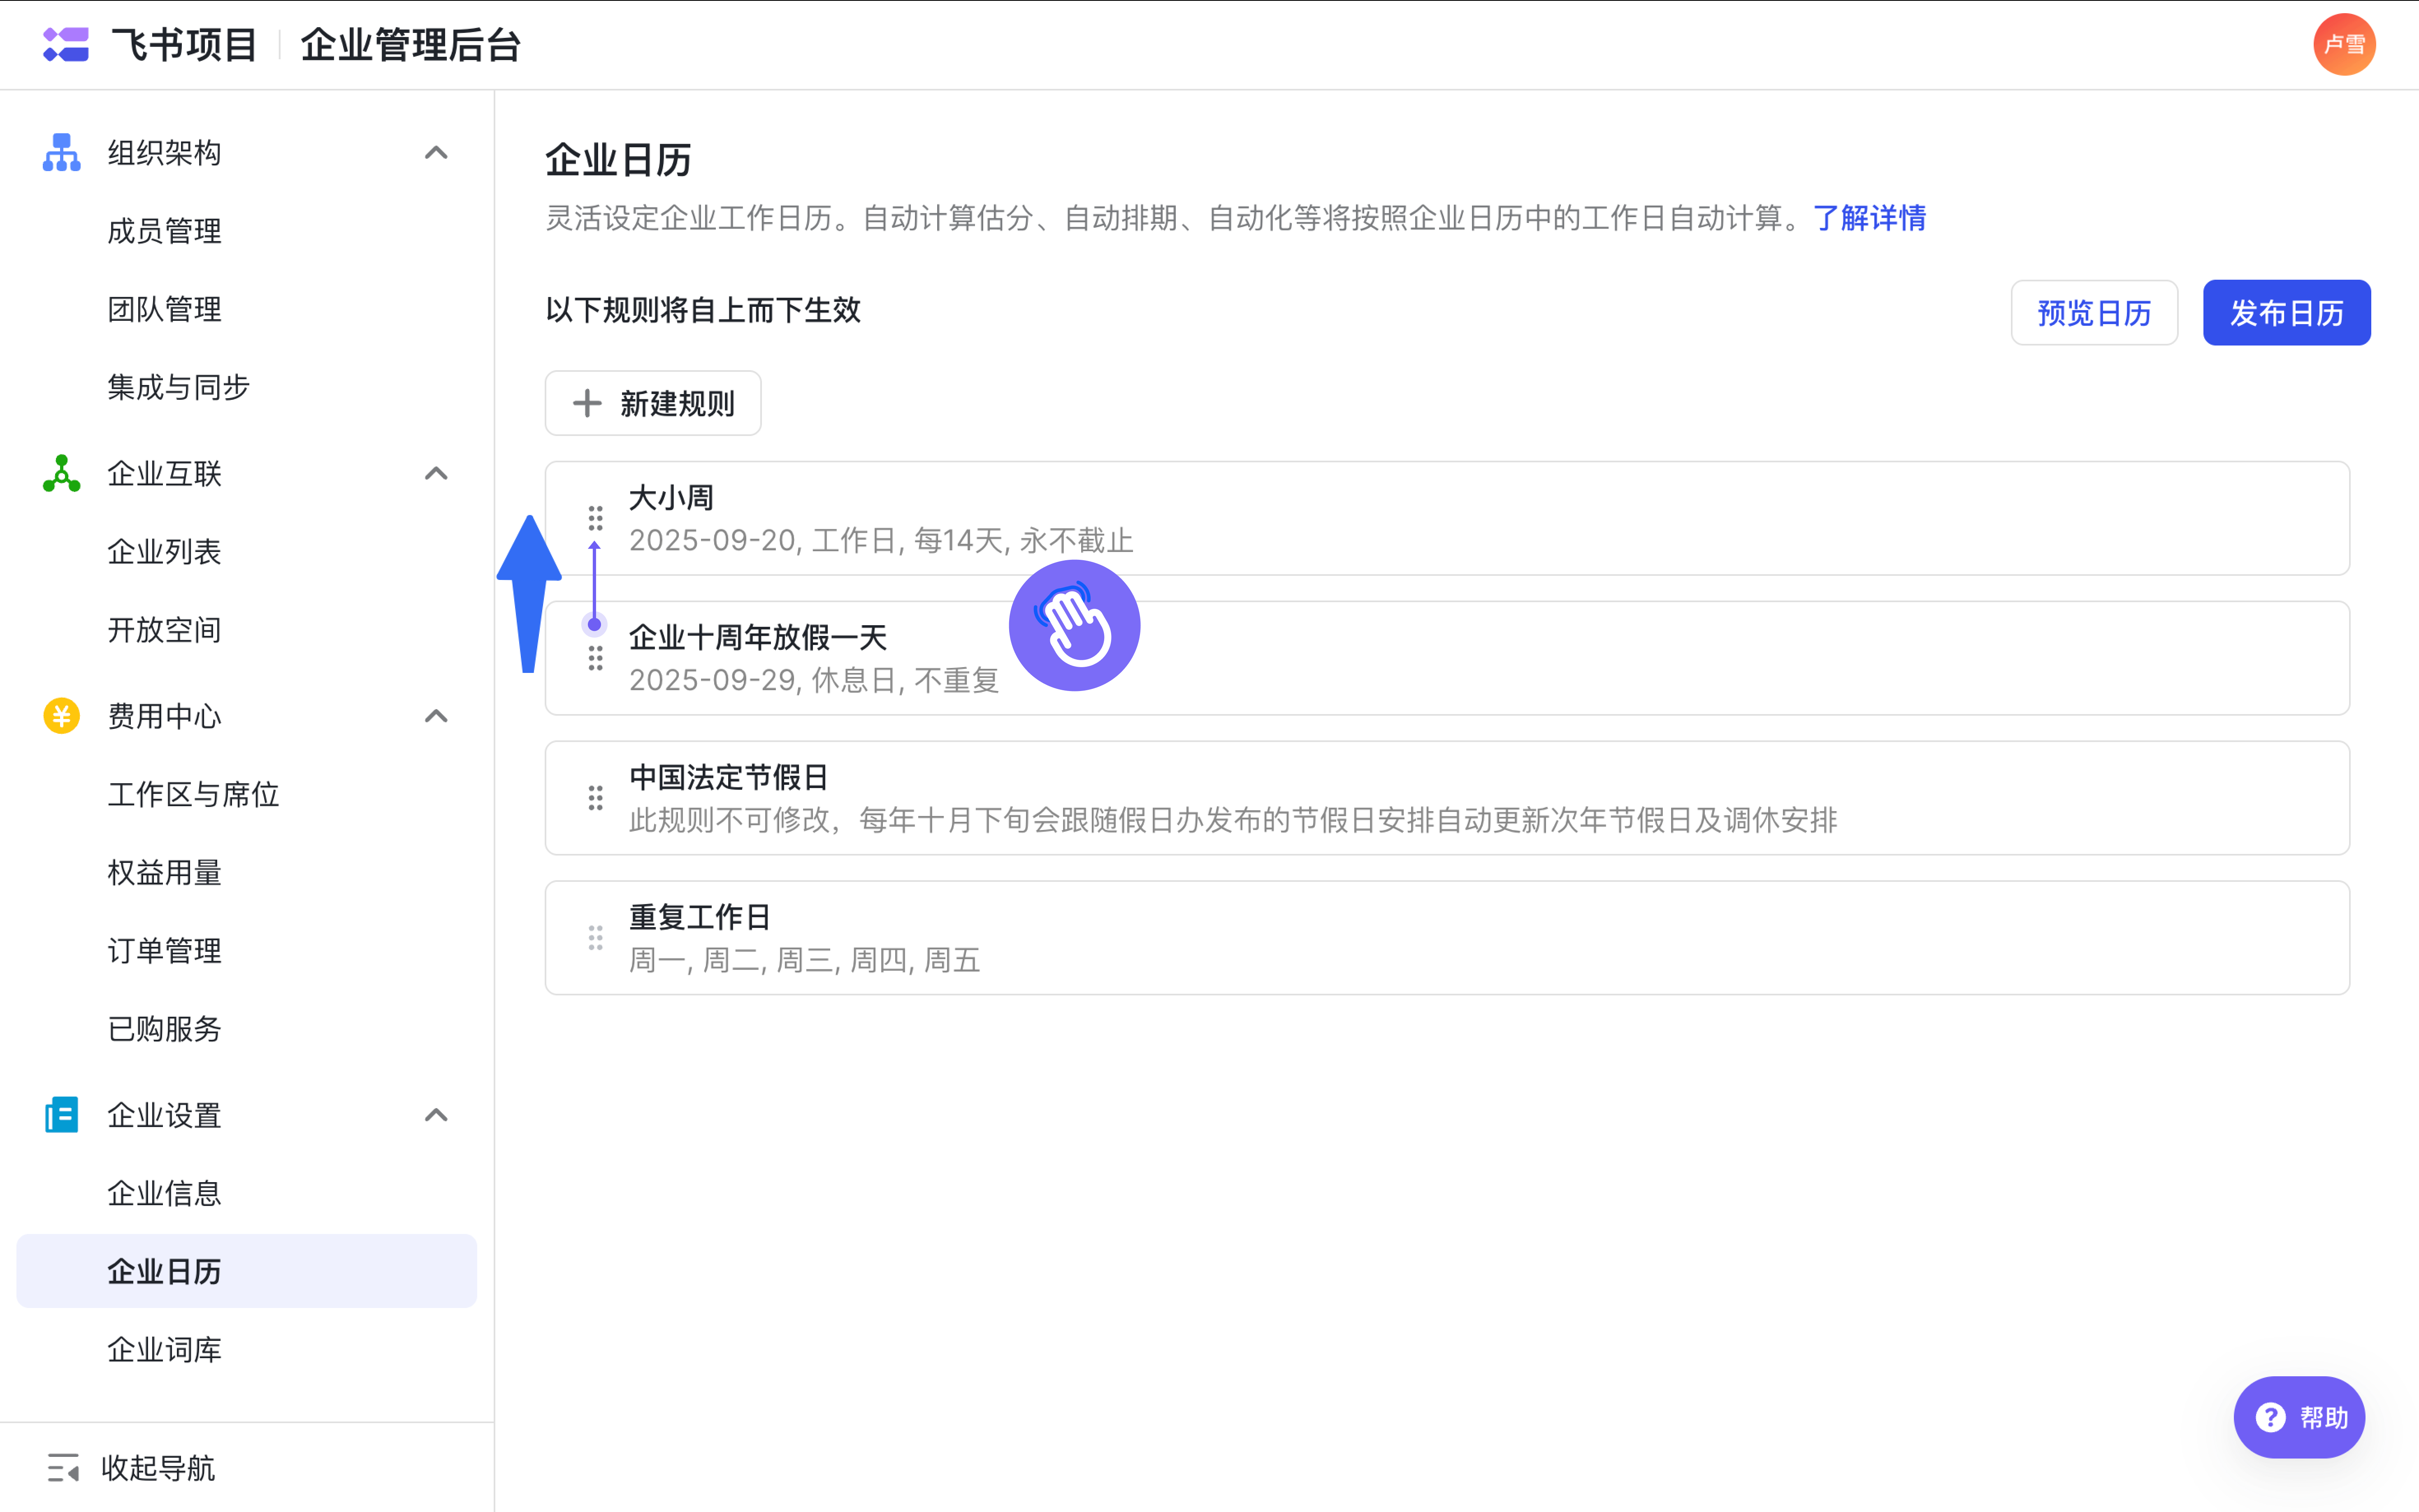The width and height of the screenshot is (2419, 1512).
Task: Click the 2025-09-20 rule details text
Action: (881, 540)
